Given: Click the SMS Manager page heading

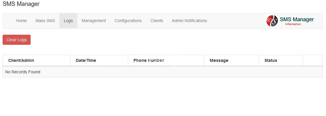Looking at the screenshot, I should (x=21, y=4).
